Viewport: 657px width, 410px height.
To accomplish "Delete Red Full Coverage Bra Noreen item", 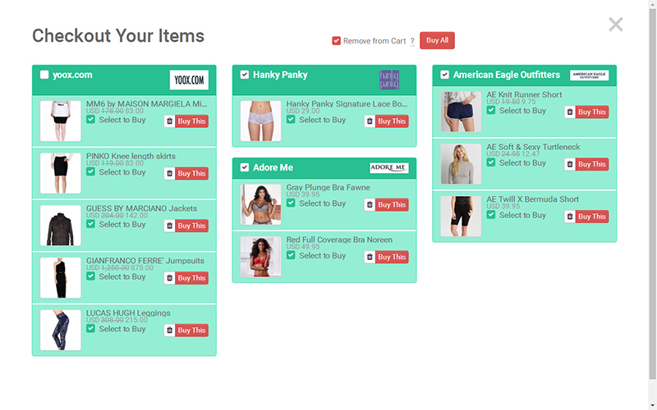I will coord(370,257).
